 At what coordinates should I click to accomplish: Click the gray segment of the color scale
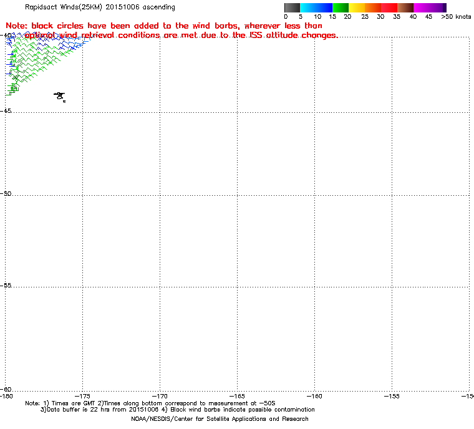tap(293, 7)
